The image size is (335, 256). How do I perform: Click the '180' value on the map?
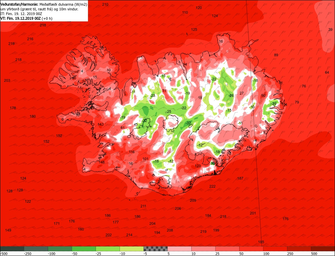pos(32,117)
